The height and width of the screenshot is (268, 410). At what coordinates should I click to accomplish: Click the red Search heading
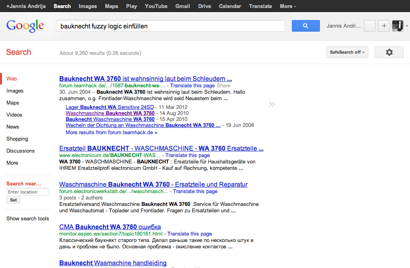click(18, 52)
